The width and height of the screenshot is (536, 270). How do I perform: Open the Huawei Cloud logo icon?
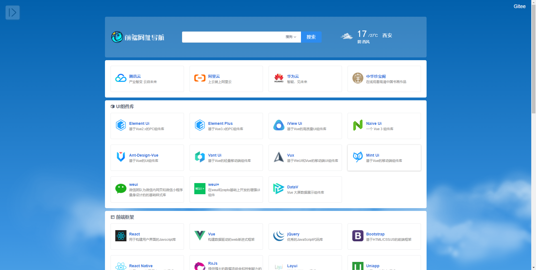(x=279, y=78)
